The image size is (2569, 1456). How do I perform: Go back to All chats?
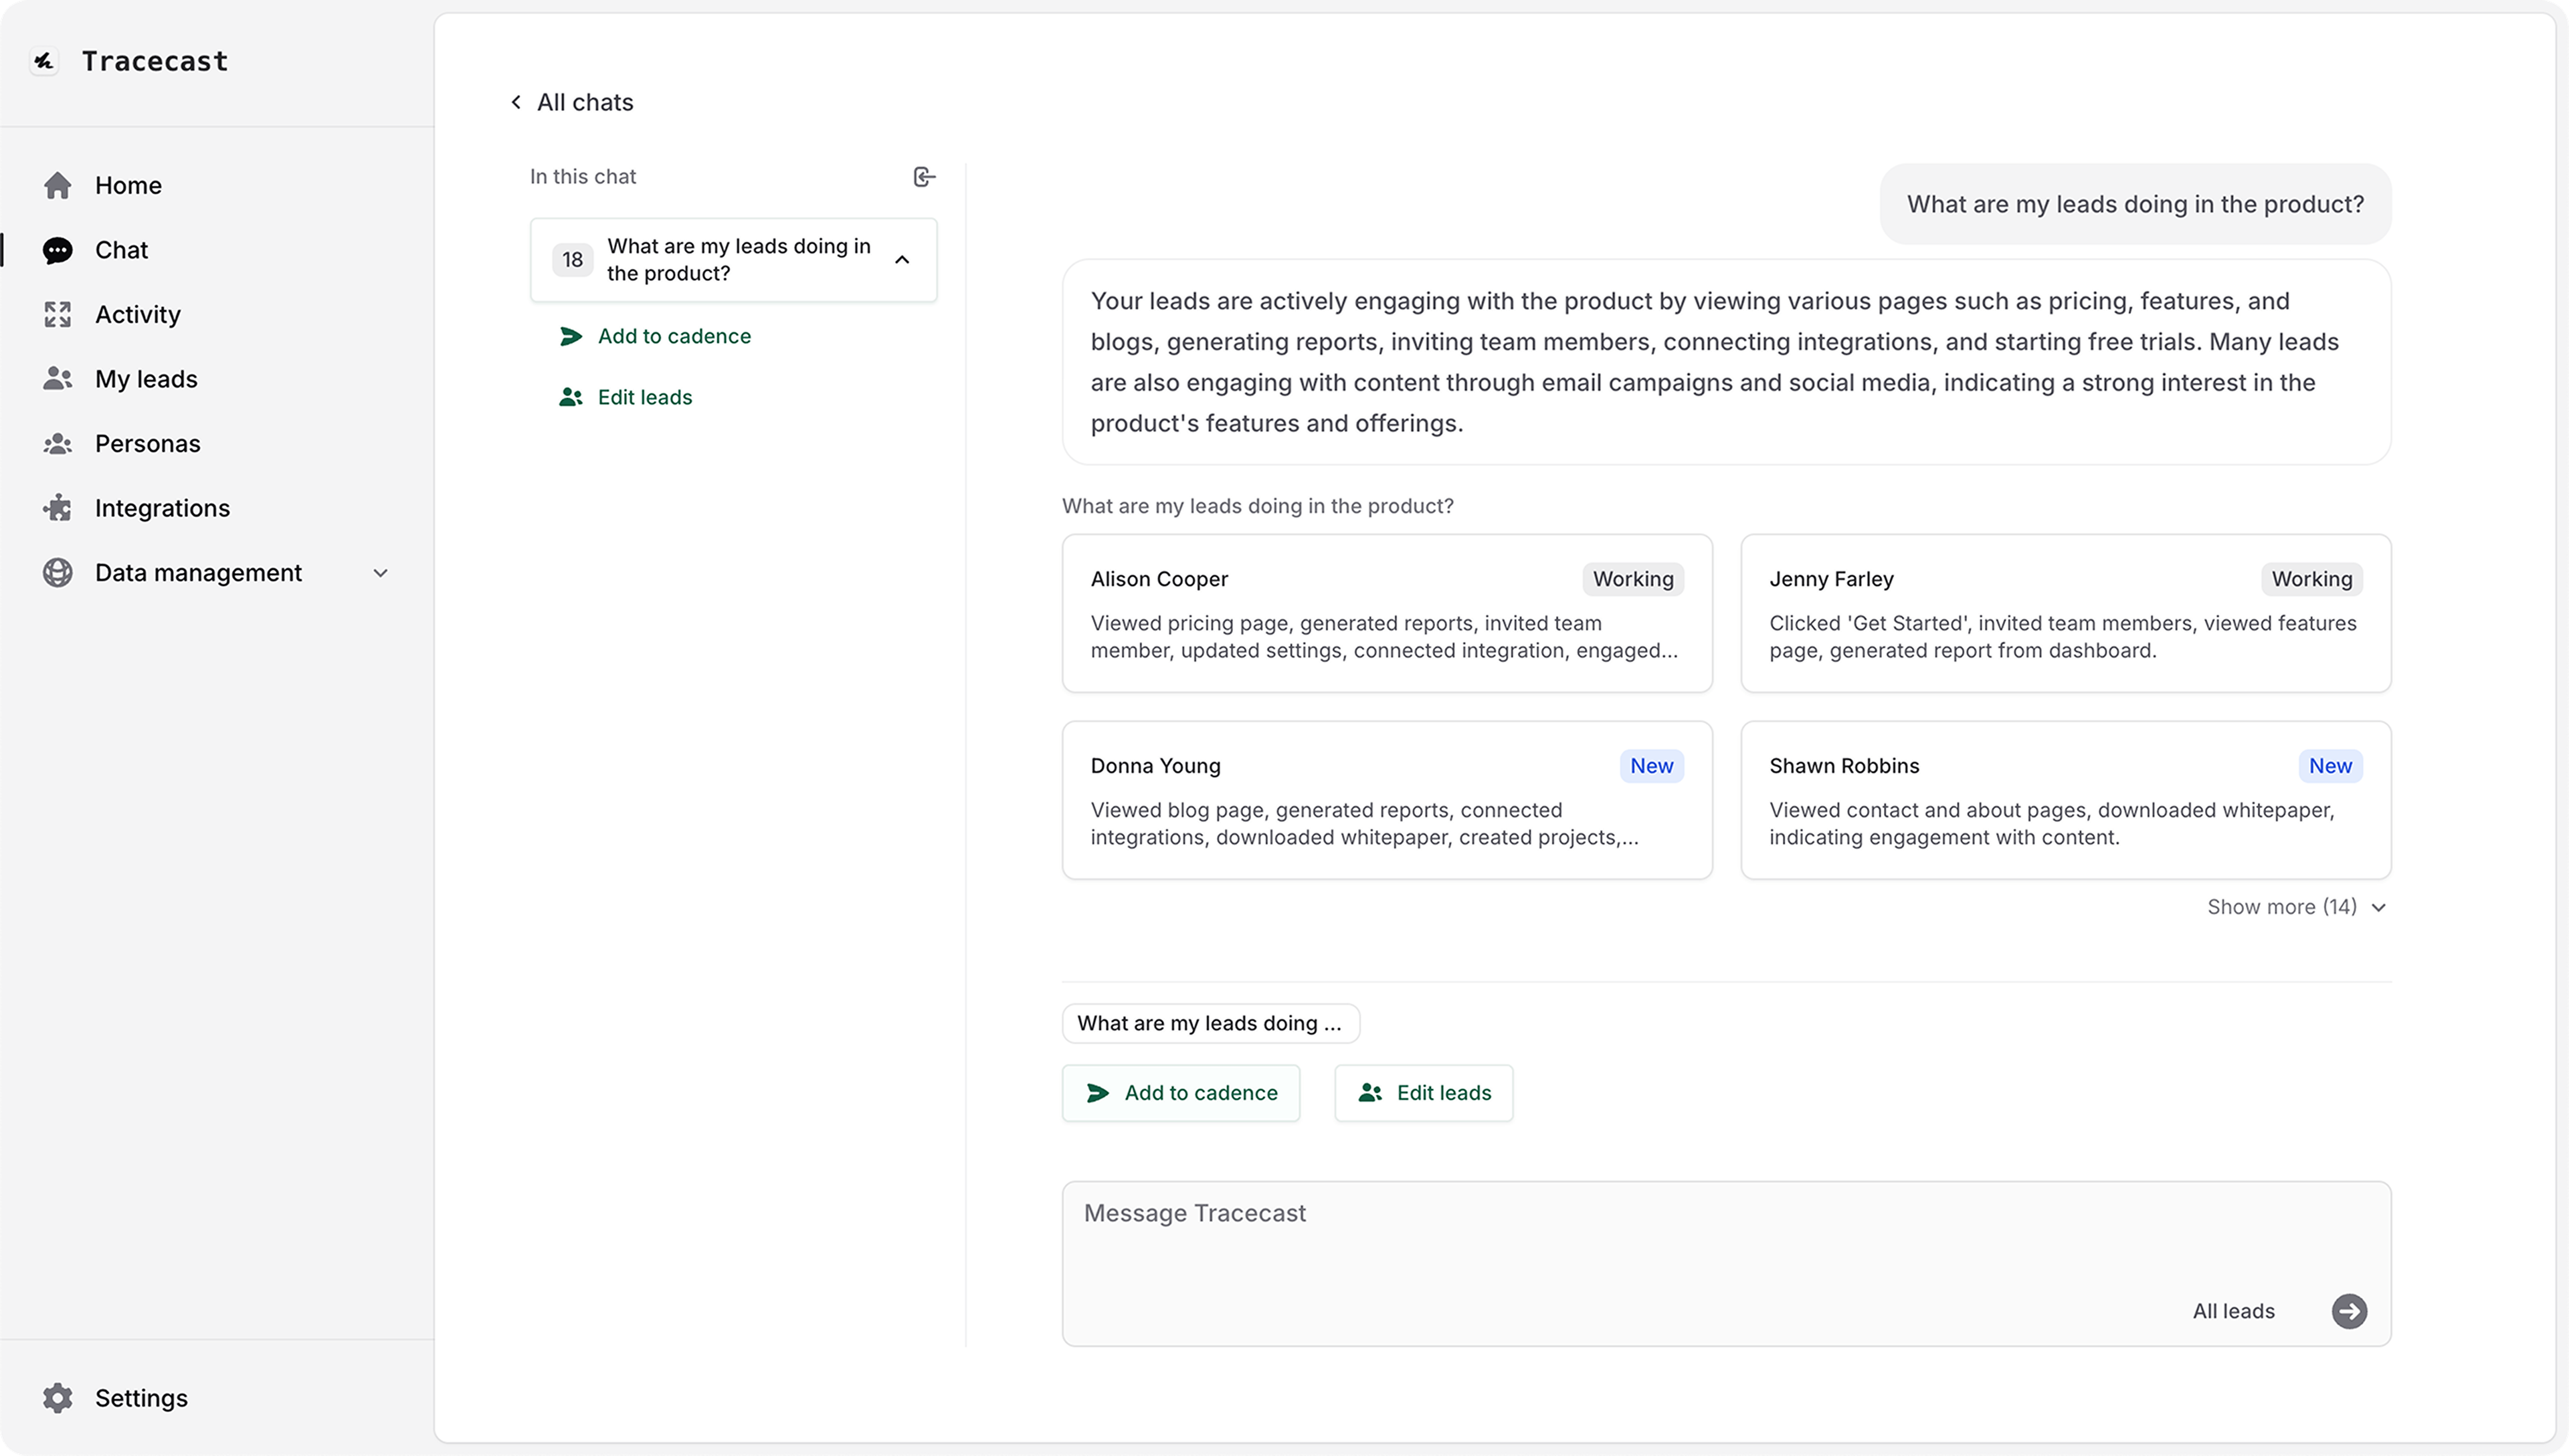[585, 102]
